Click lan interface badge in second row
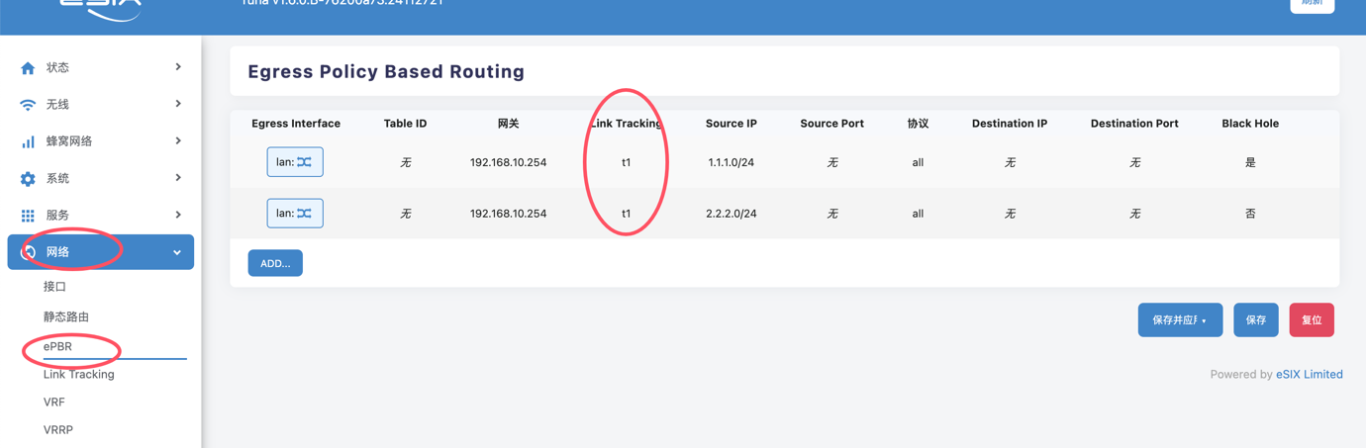 coord(295,214)
